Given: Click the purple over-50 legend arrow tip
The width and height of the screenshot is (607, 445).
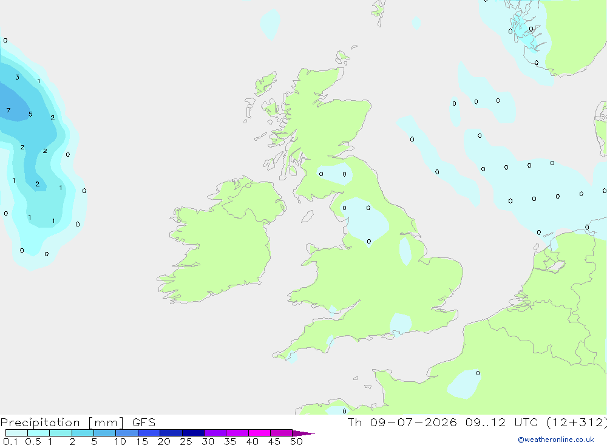Looking at the screenshot, I should tap(303, 433).
